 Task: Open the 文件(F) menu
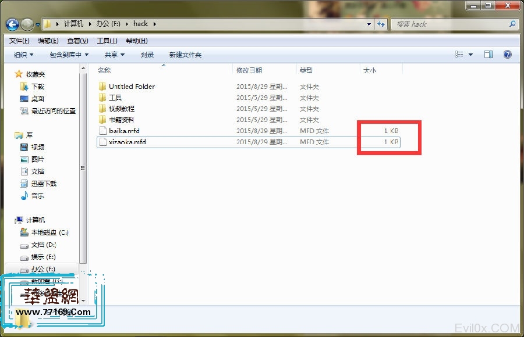pyautogui.click(x=20, y=41)
